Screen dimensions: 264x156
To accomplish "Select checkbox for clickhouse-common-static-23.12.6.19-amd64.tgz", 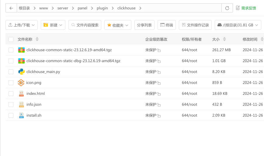I will [11, 50].
